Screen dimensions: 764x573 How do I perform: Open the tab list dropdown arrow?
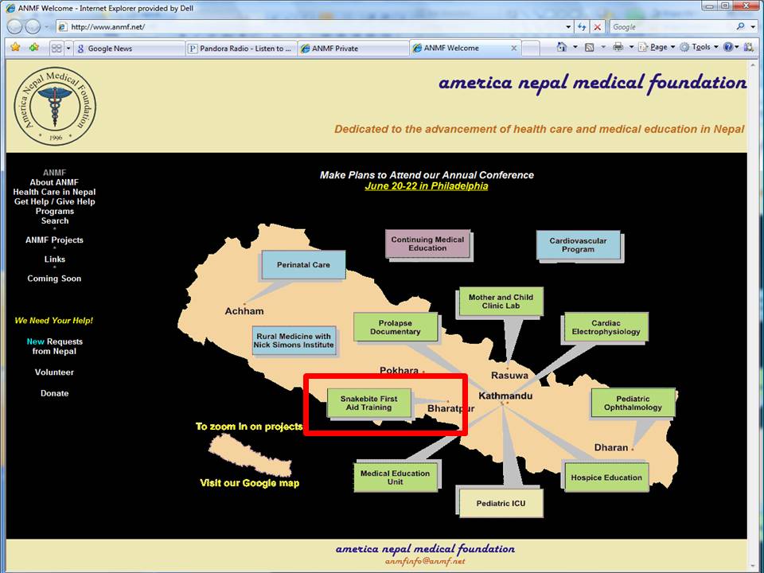68,48
